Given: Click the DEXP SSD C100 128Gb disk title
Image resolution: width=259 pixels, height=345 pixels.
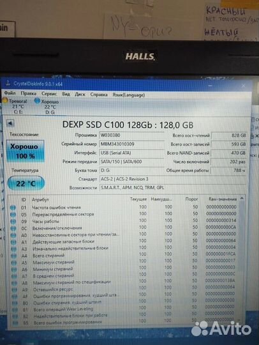Looking at the screenshot, I should [x=128, y=125].
